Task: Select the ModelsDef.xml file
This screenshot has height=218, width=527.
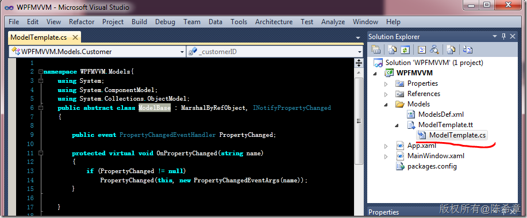Action: (441, 114)
